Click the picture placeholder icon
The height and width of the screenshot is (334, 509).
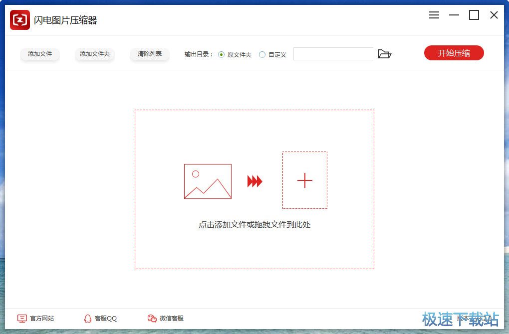(x=208, y=181)
